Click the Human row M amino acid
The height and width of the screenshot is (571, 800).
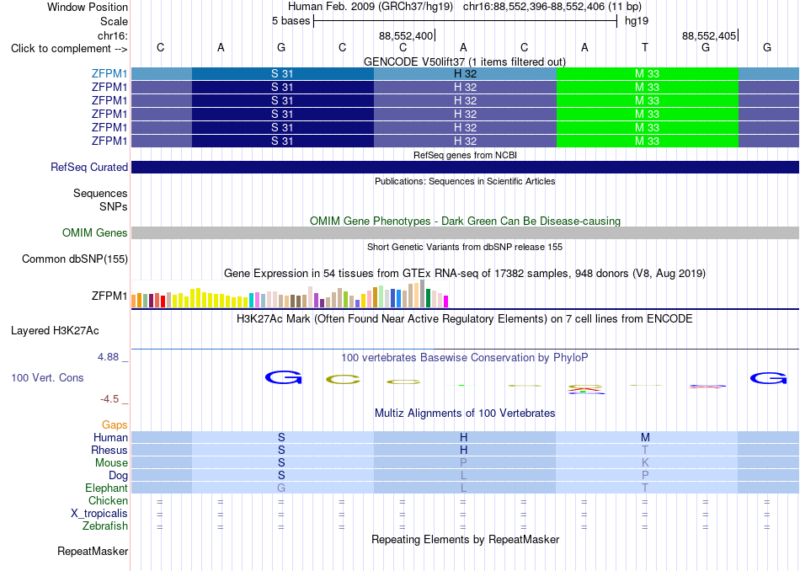click(x=645, y=437)
